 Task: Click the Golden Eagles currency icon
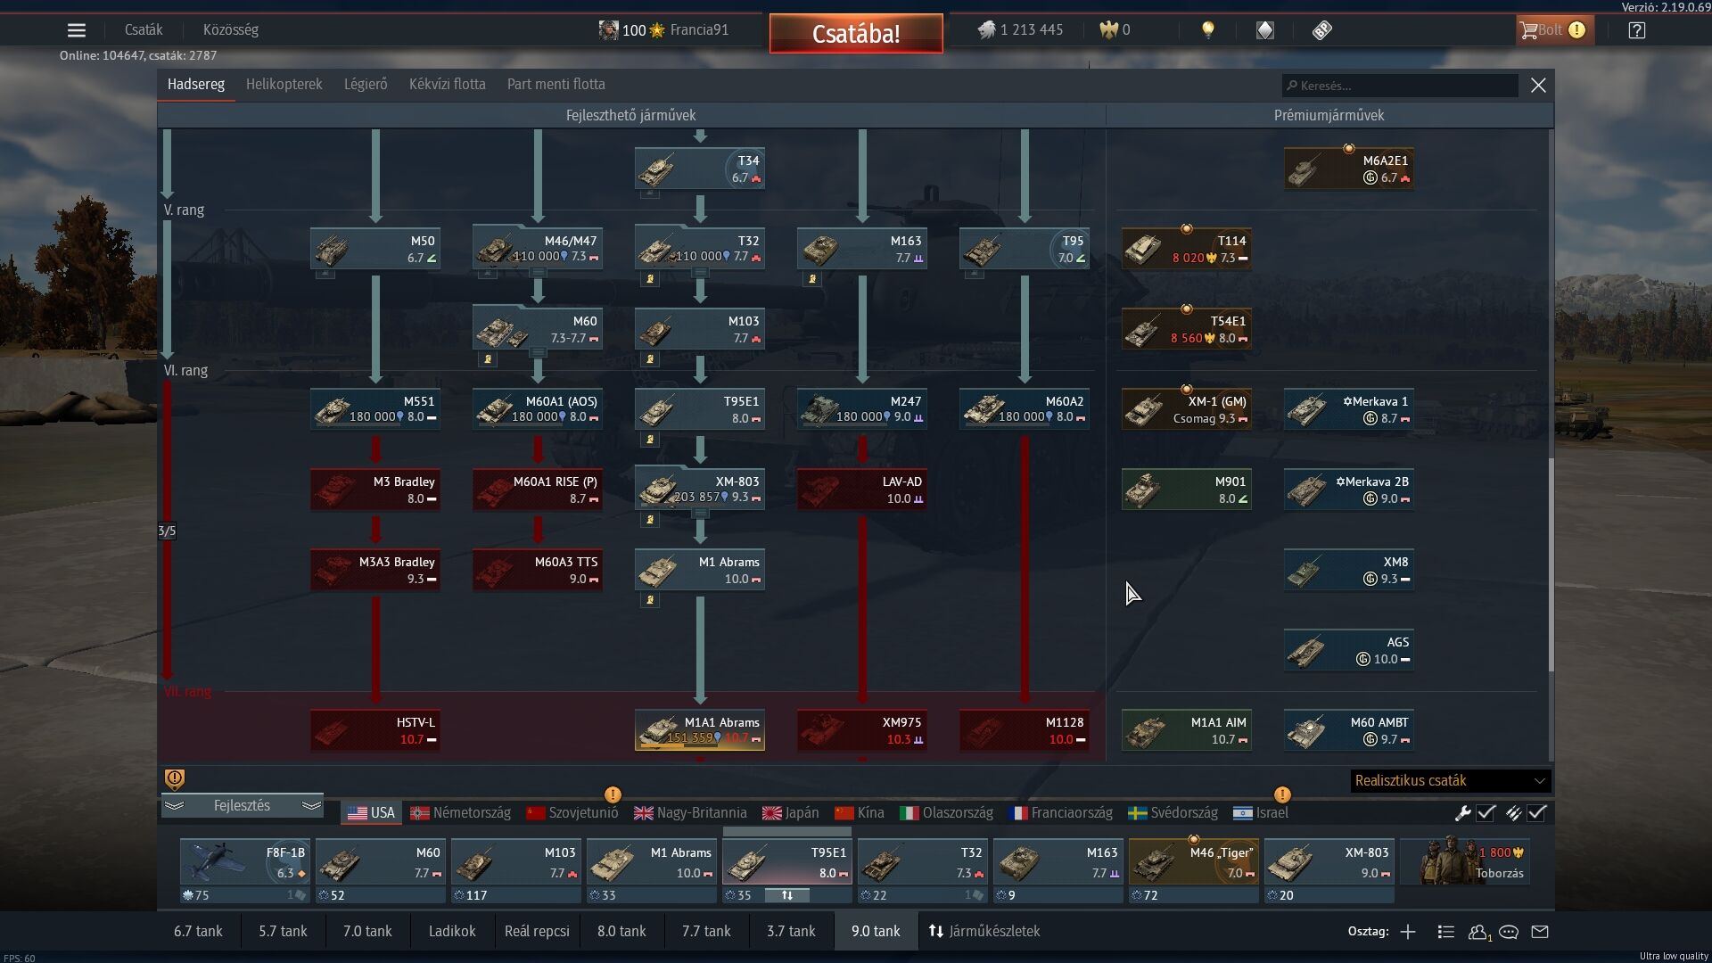[x=1108, y=30]
